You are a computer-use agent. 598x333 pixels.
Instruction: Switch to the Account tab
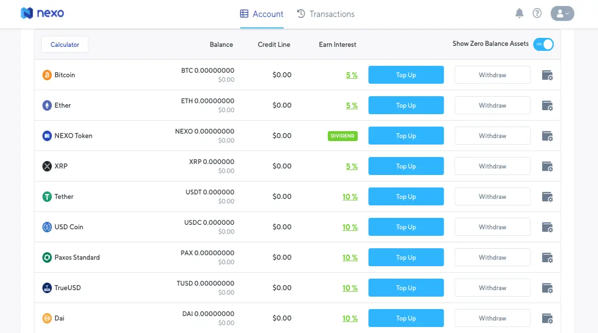pos(262,14)
